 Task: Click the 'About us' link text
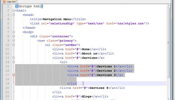(x=90, y=54)
